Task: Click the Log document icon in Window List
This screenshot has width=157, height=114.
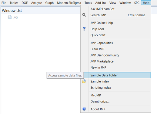Action: click(x=10, y=17)
